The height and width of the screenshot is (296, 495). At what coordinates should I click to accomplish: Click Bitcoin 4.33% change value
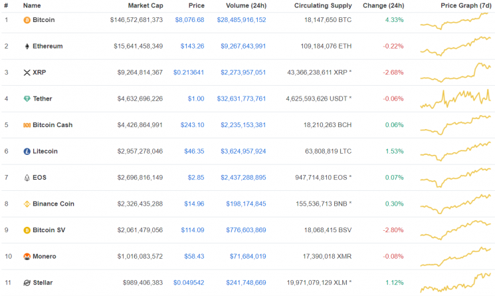[394, 20]
